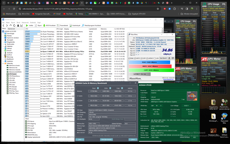The width and height of the screenshot is (230, 144).
Task: Expand the Biztonság tree node
Action: (x=3, y=57)
